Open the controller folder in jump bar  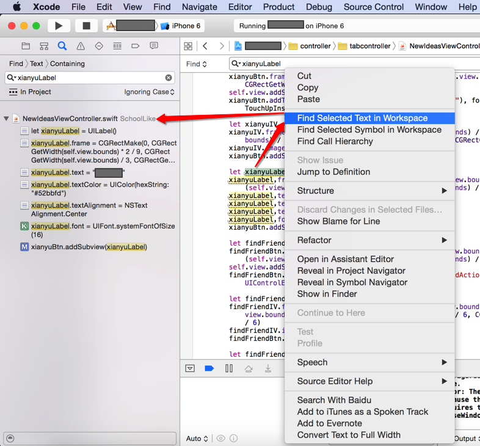click(x=310, y=46)
